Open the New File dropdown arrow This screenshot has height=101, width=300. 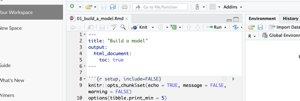click(80, 7)
